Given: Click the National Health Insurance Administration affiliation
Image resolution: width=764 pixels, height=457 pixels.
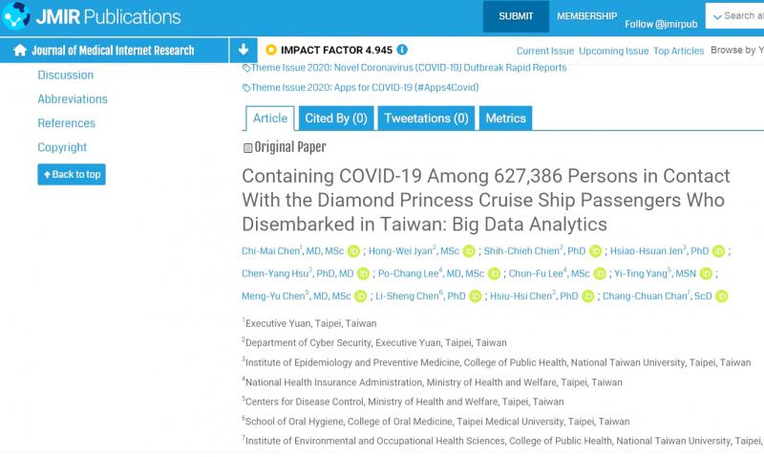Looking at the screenshot, I should [434, 382].
